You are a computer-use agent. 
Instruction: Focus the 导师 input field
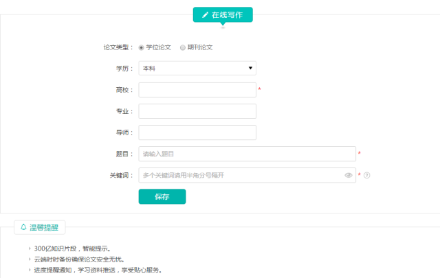point(197,132)
